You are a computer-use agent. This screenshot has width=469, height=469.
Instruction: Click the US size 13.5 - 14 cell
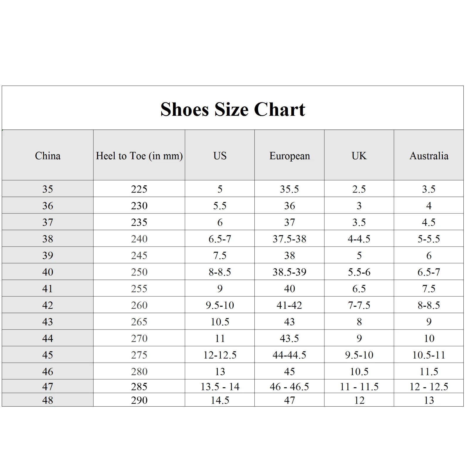pos(220,387)
